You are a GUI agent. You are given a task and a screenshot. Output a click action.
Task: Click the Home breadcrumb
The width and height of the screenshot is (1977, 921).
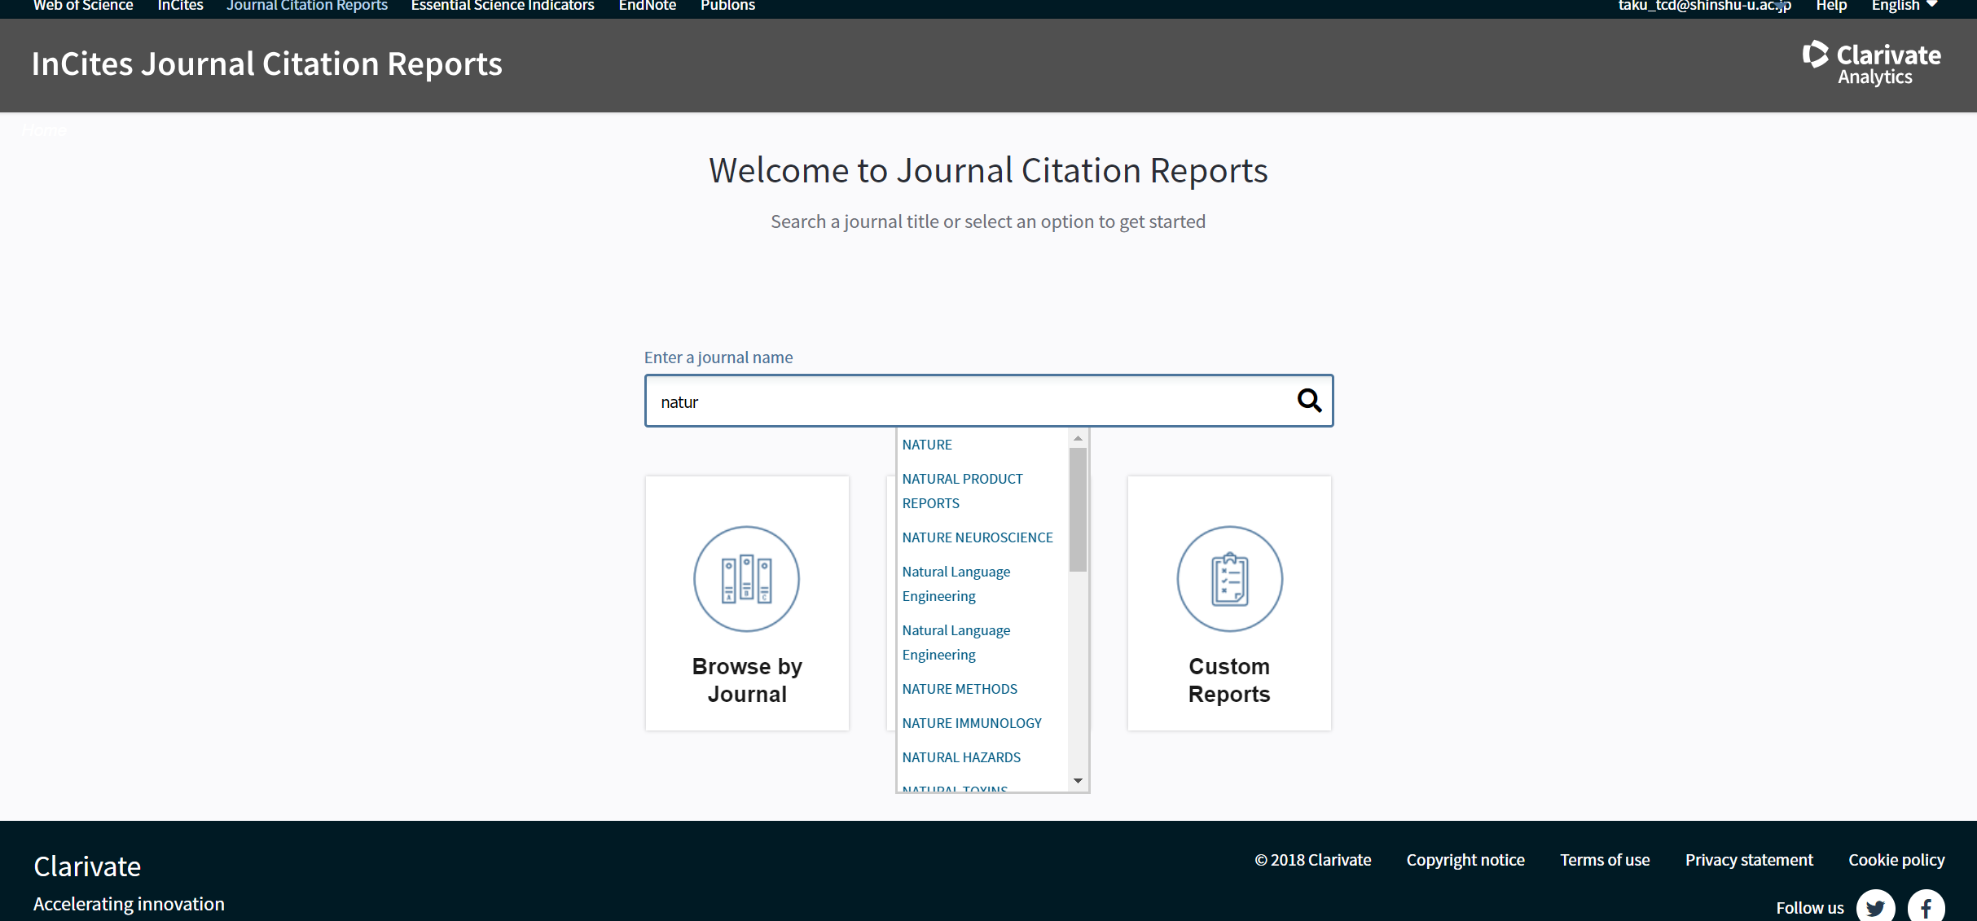(44, 129)
